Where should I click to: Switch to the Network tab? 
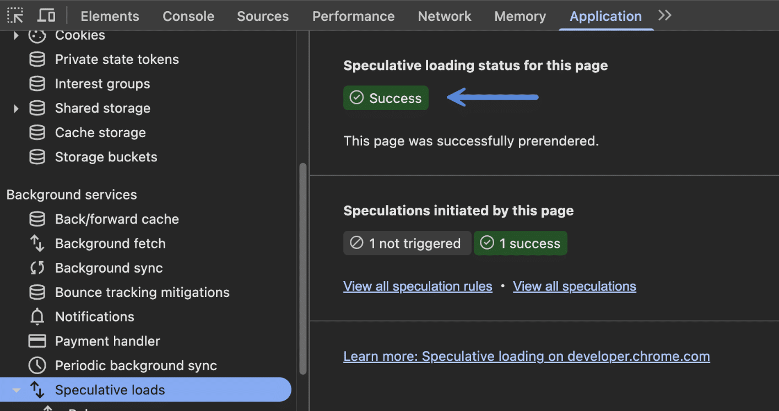click(x=444, y=16)
